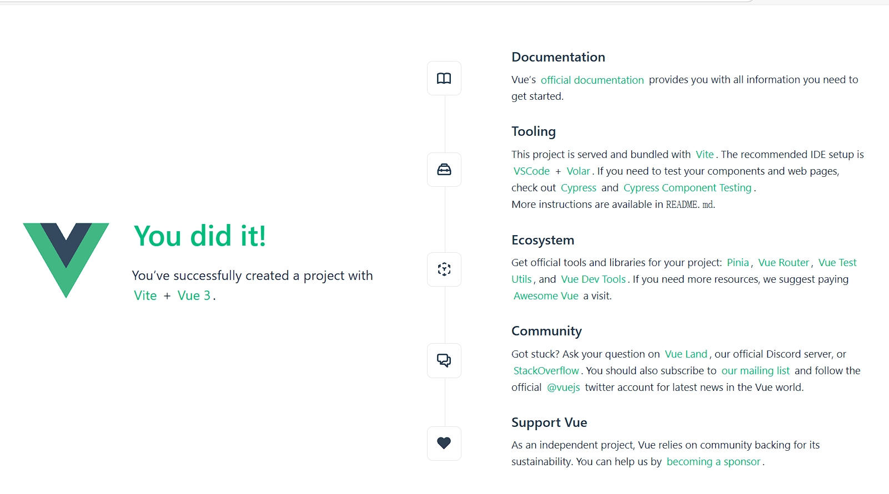
Task: Click the Ecosystem icon
Action: pos(444,269)
